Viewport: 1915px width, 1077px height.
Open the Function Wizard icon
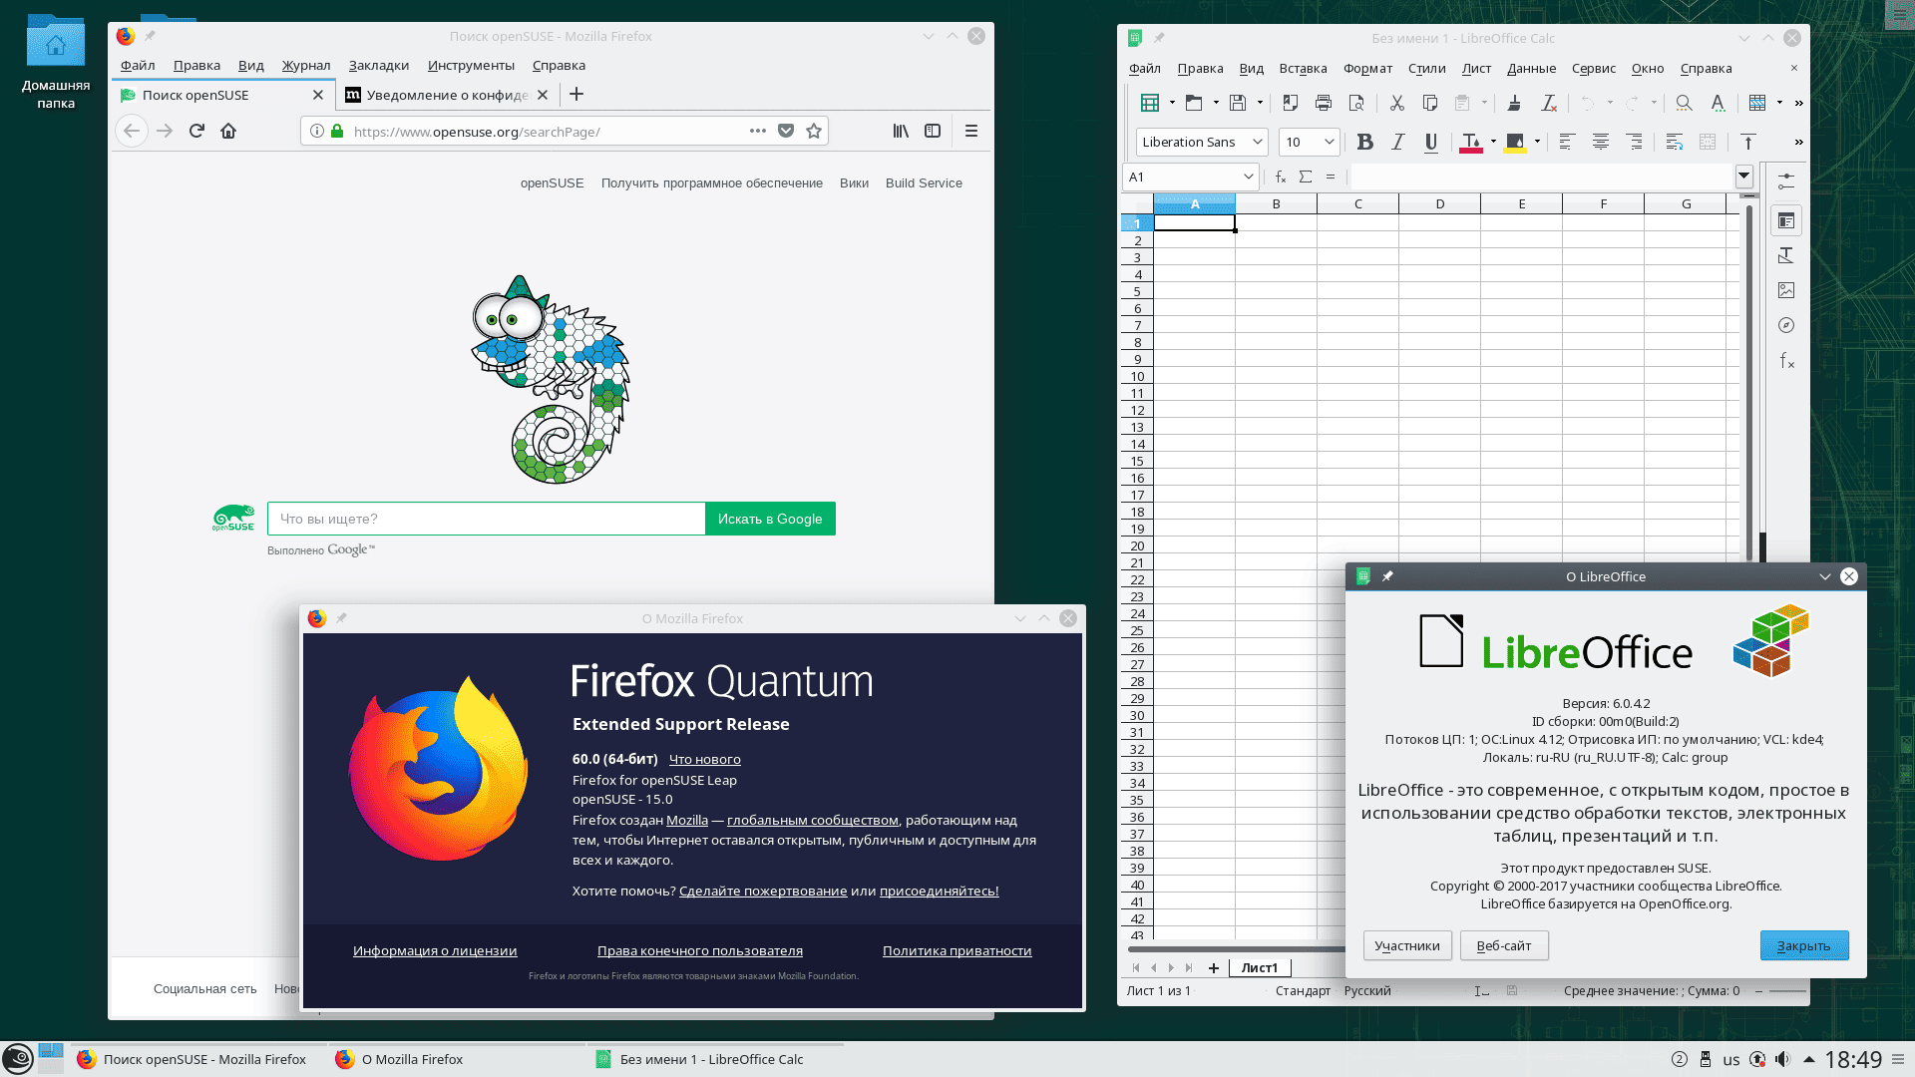tap(1281, 177)
